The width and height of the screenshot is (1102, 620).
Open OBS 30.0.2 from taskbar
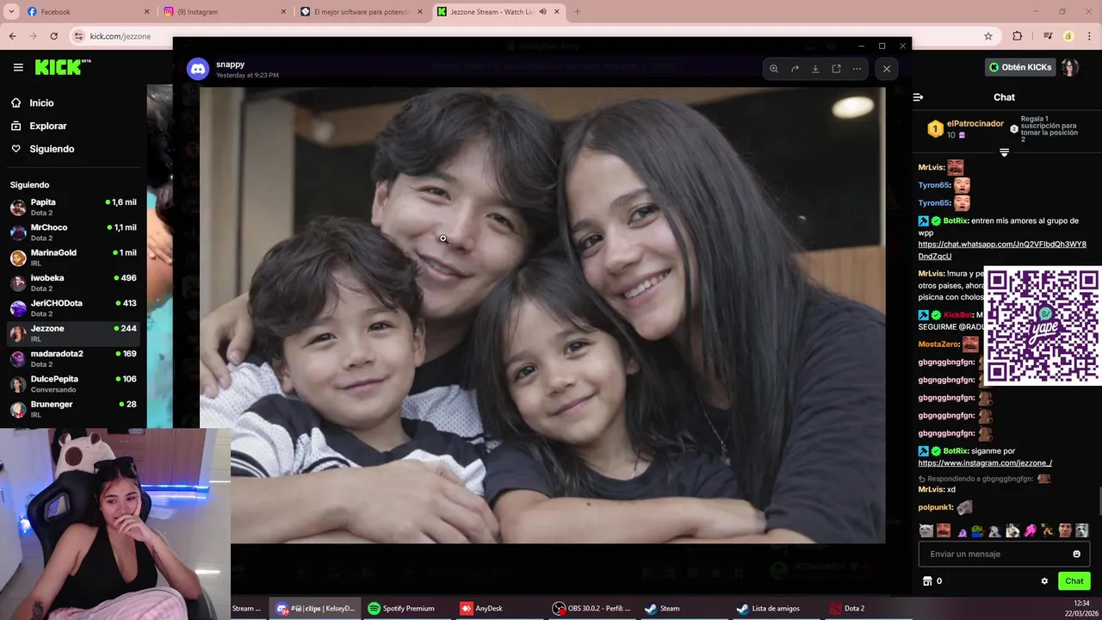pyautogui.click(x=592, y=608)
